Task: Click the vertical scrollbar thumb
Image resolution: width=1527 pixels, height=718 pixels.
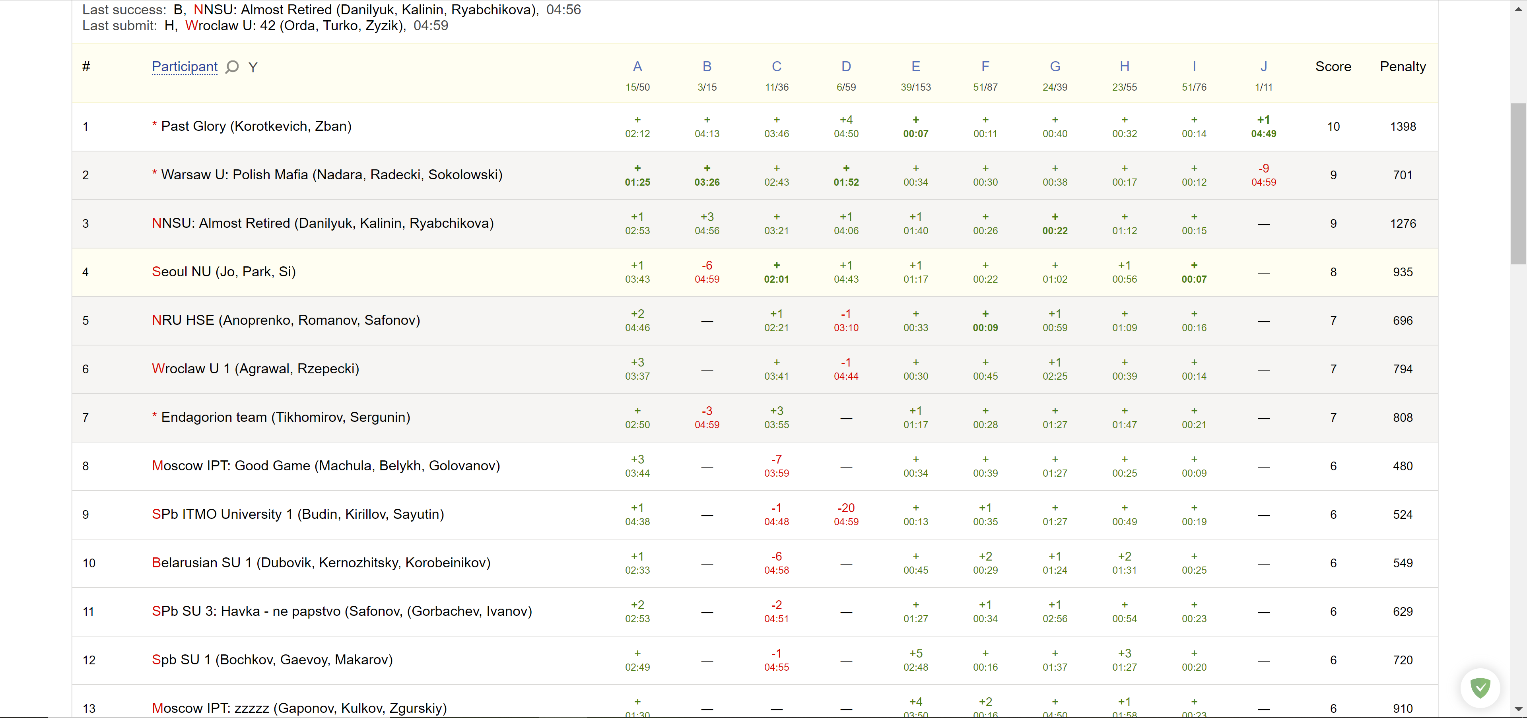Action: point(1518,184)
